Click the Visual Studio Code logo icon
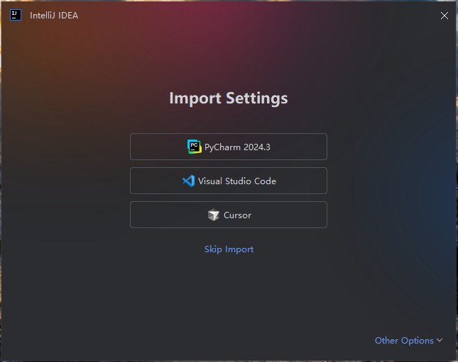This screenshot has width=458, height=362. tap(188, 181)
